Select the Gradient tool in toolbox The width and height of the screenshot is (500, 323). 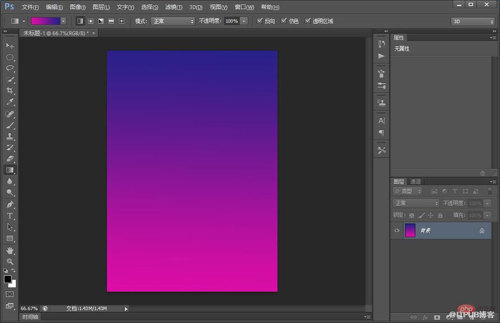[10, 170]
